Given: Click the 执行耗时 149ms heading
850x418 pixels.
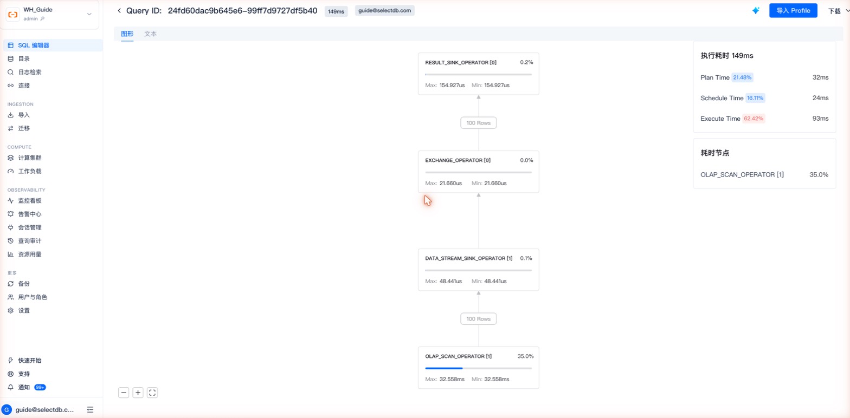Looking at the screenshot, I should [727, 55].
